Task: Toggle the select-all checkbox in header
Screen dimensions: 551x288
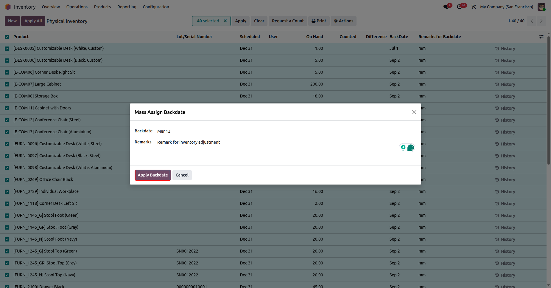Action: (x=7, y=37)
